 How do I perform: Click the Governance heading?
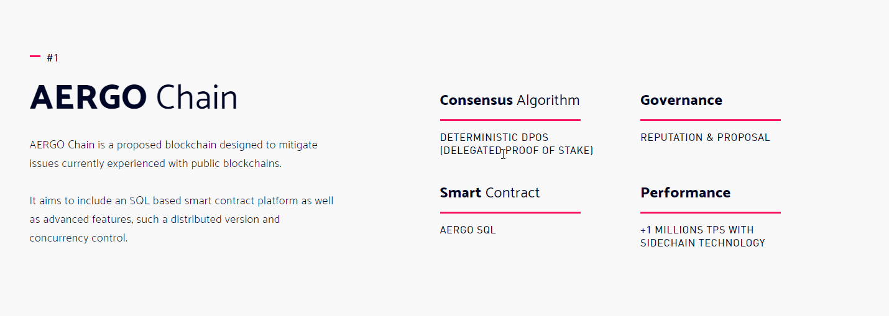[x=681, y=100]
